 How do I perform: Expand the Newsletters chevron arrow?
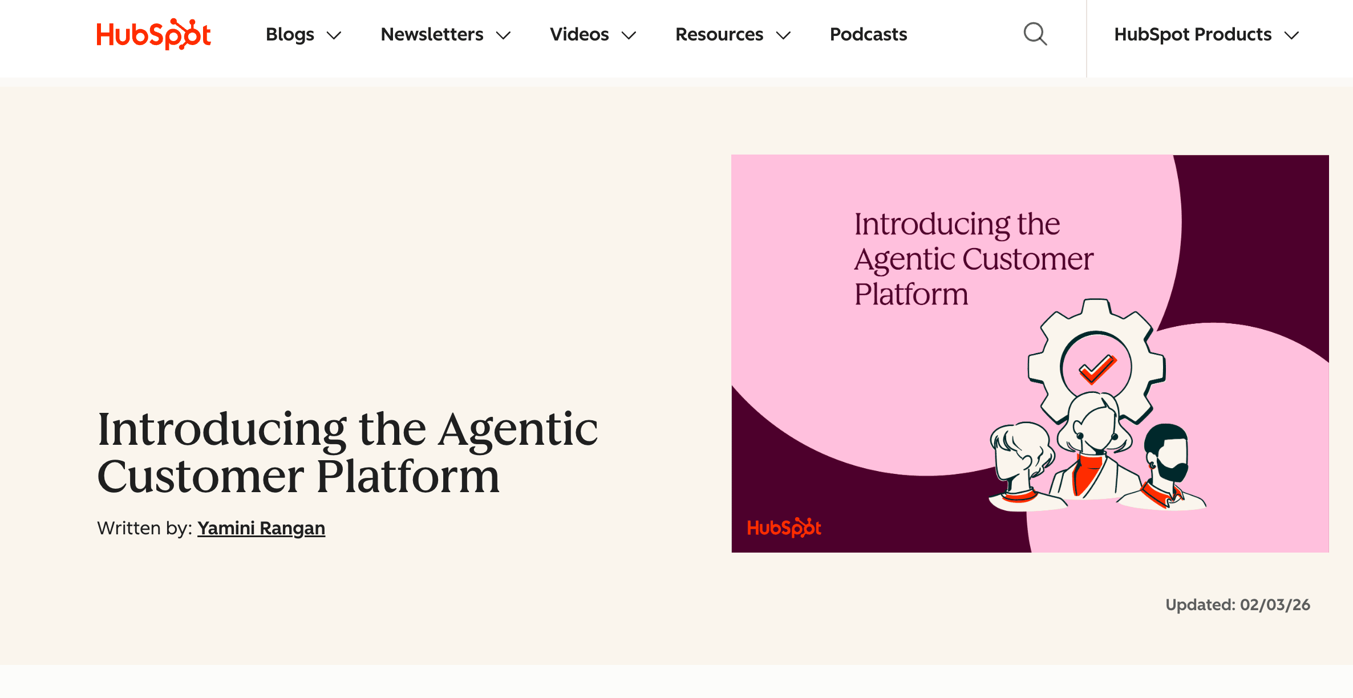(503, 35)
